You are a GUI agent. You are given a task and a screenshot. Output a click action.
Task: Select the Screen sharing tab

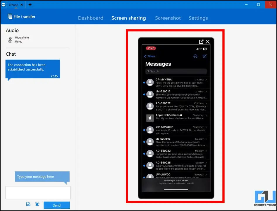[129, 18]
